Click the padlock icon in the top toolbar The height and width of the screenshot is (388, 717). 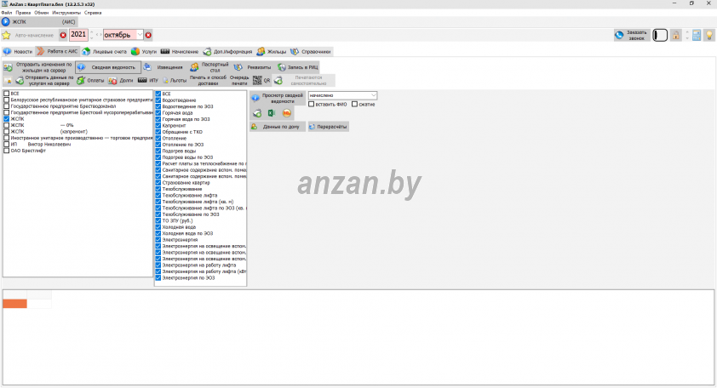pos(675,35)
